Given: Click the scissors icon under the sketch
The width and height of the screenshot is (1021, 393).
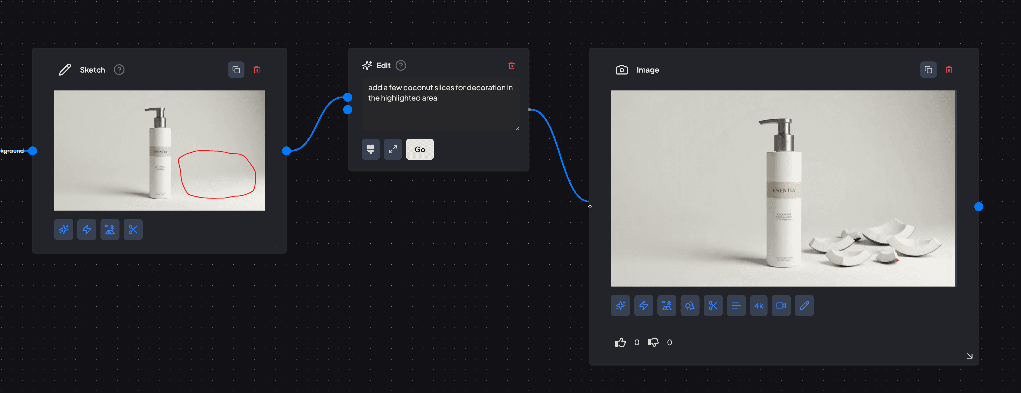Looking at the screenshot, I should tap(133, 230).
